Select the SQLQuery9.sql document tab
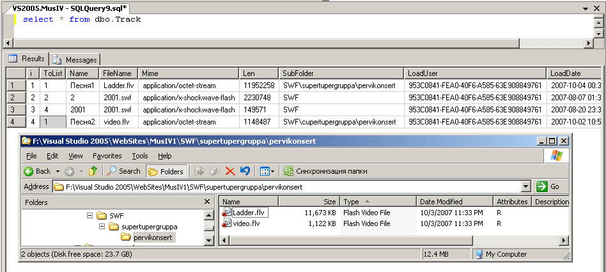The height and width of the screenshot is (272, 606). (x=70, y=8)
